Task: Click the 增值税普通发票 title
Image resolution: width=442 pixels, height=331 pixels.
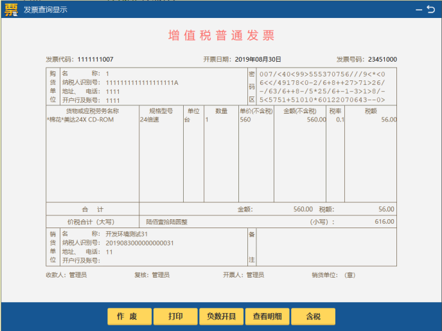Action: click(221, 35)
